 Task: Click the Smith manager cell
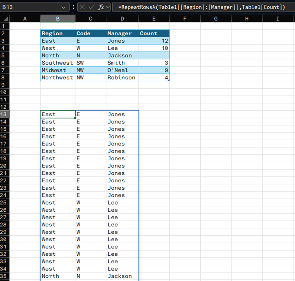tap(122, 63)
